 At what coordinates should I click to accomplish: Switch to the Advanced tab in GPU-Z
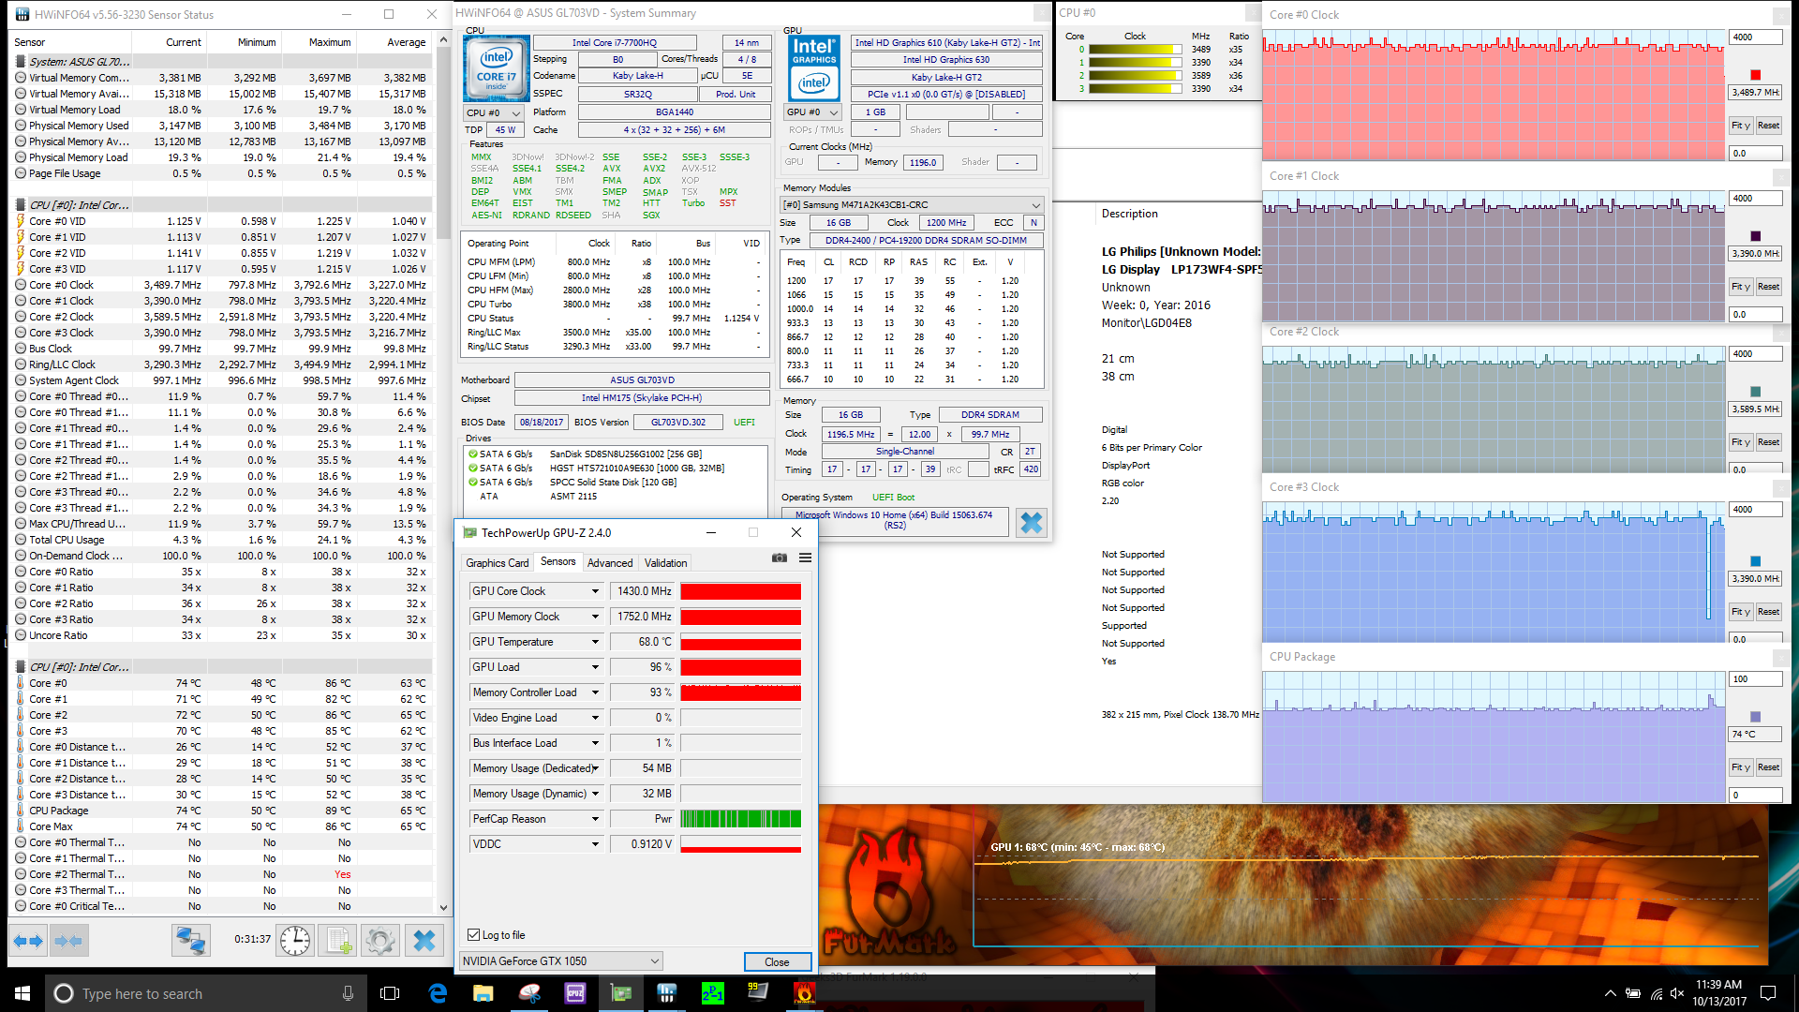pos(610,563)
